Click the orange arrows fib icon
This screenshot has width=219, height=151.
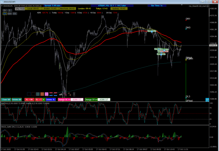[x=69, y=94]
